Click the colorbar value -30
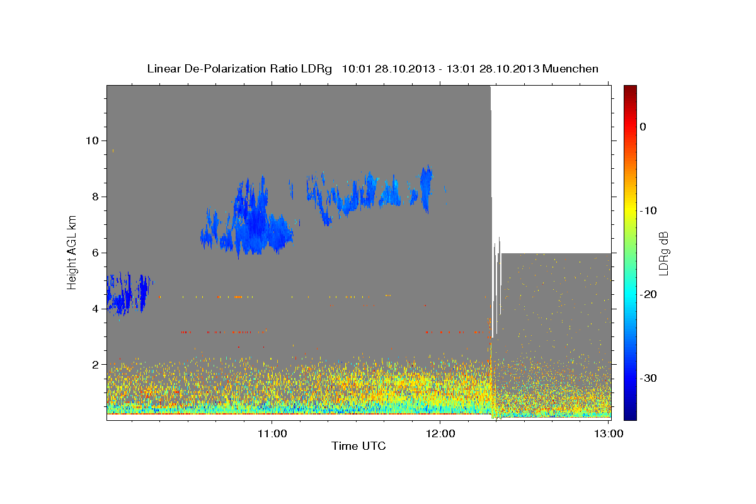 [648, 378]
